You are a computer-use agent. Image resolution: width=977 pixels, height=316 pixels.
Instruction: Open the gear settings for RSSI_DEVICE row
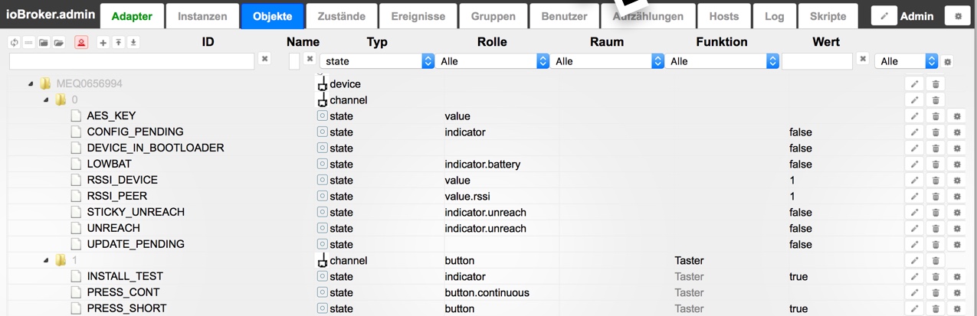956,181
